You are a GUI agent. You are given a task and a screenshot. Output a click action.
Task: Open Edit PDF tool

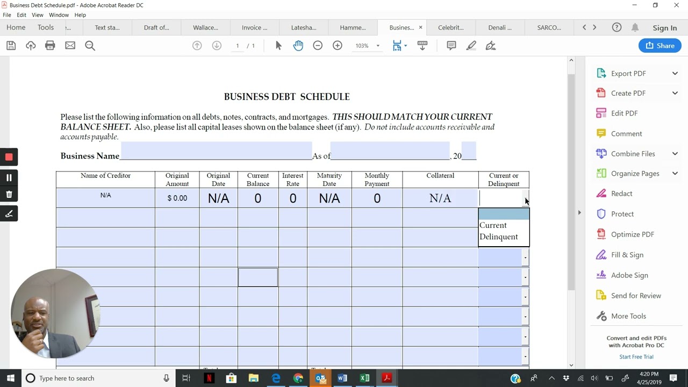(x=624, y=113)
